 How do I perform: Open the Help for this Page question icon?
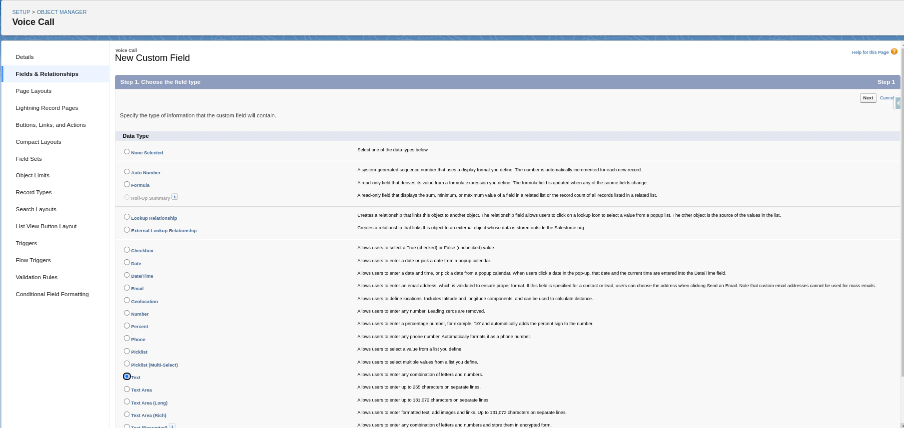[x=894, y=51]
